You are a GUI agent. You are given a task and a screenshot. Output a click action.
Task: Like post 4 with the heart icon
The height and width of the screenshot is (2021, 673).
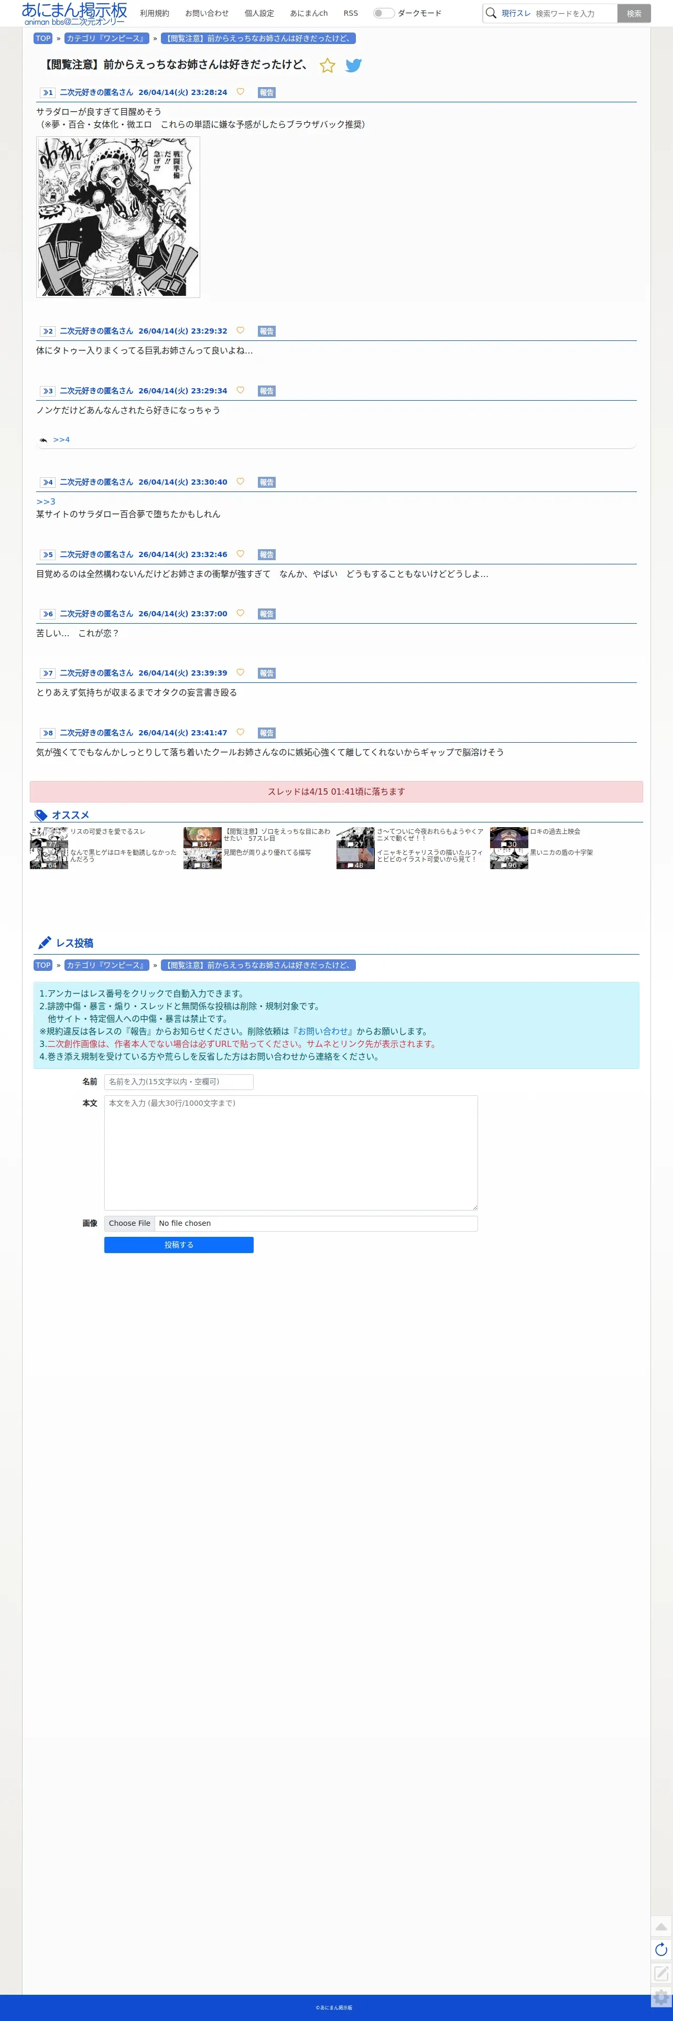click(x=240, y=482)
